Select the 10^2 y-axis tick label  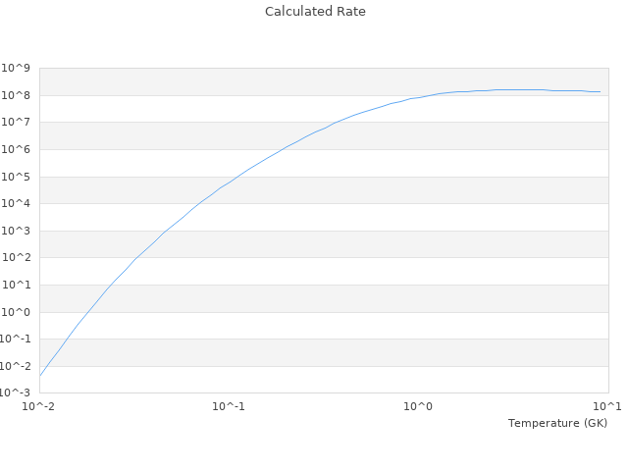tap(17, 258)
